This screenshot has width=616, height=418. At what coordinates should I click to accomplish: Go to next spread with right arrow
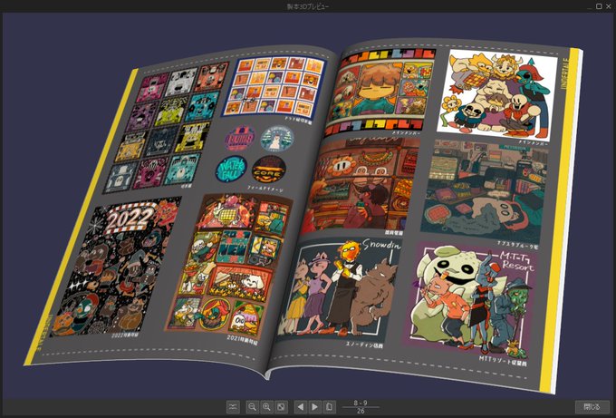pos(314,406)
